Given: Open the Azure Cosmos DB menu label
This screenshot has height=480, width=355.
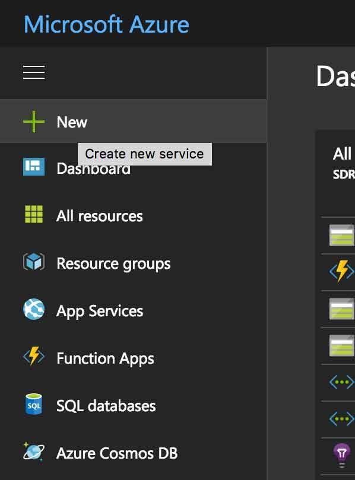Looking at the screenshot, I should pos(117,453).
